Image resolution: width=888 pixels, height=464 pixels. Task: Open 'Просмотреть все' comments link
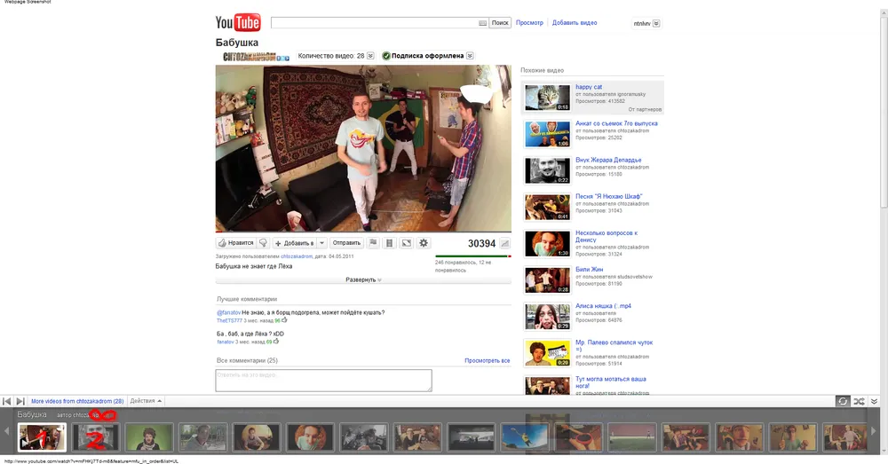[488, 361]
